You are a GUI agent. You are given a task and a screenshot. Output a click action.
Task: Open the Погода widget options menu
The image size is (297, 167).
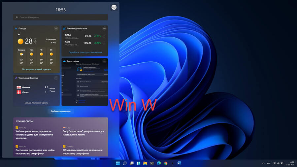coord(56,28)
